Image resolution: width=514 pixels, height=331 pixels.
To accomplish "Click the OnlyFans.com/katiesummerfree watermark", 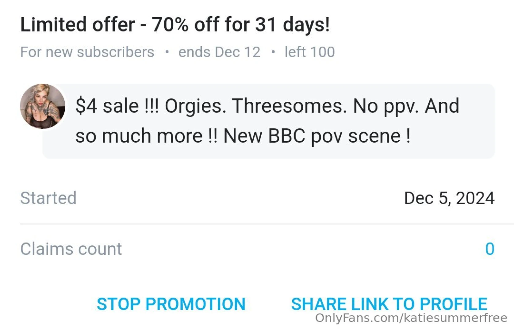I will 411,318.
